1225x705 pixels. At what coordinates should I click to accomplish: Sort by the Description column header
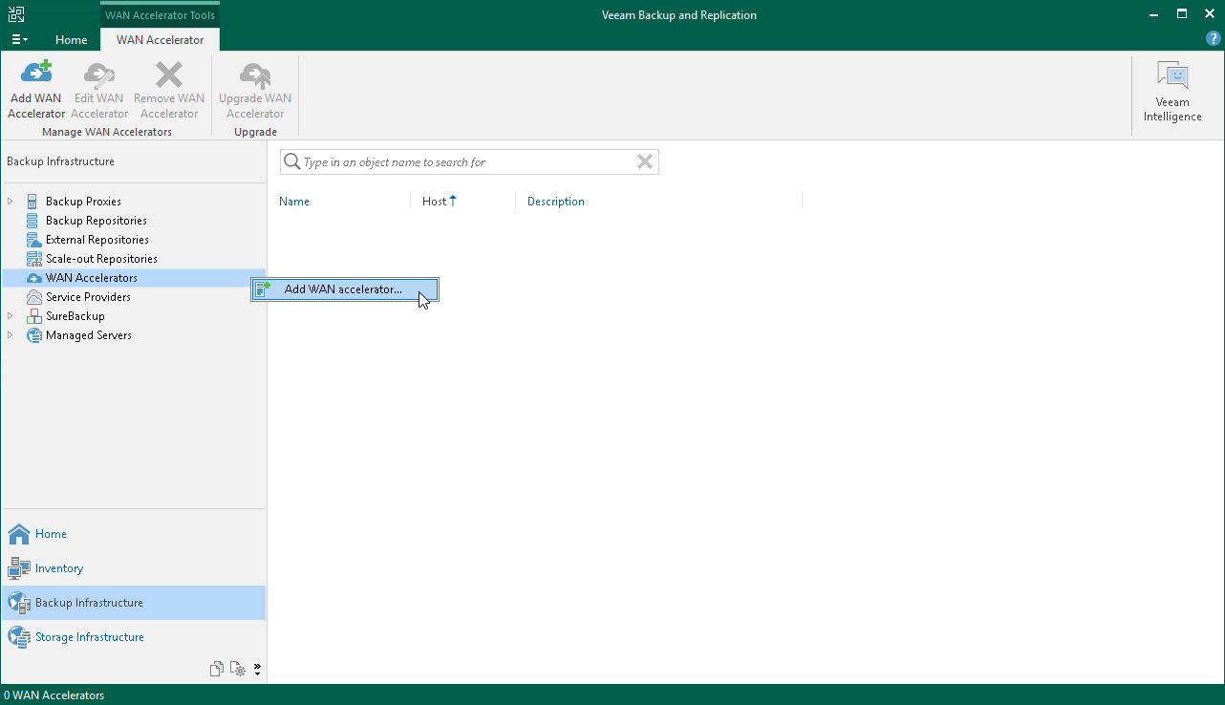556,202
